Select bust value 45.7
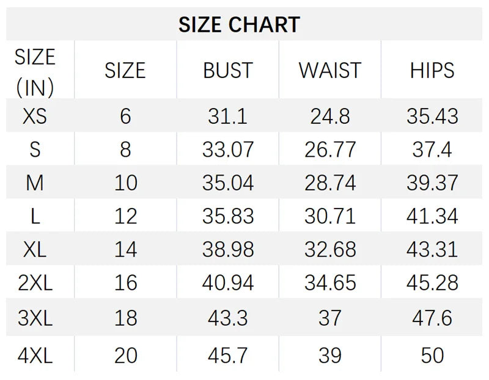The width and height of the screenshot is (489, 380). click(227, 355)
